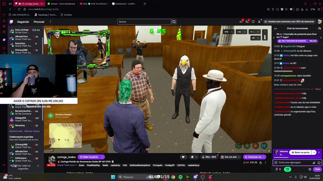Open Procurar in the Twitch navigation
This screenshot has width=323, height=181.
click(x=39, y=22)
